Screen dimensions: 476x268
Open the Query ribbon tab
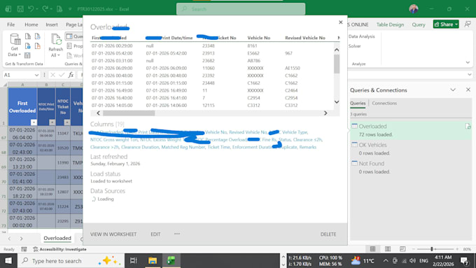click(419, 24)
